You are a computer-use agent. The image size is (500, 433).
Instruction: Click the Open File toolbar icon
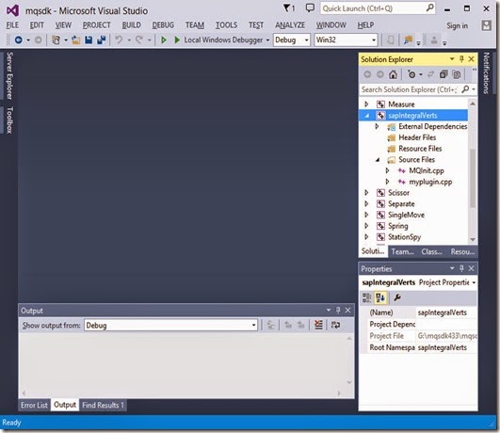75,40
